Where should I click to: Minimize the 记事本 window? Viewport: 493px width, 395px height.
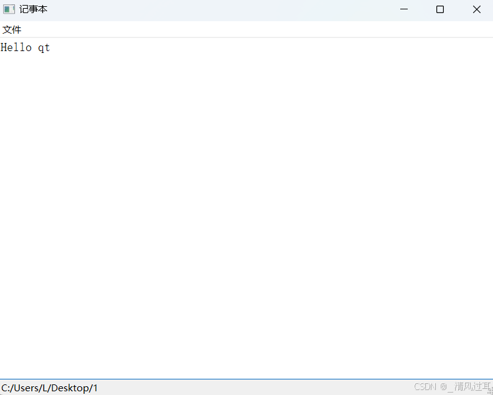pyautogui.click(x=404, y=9)
